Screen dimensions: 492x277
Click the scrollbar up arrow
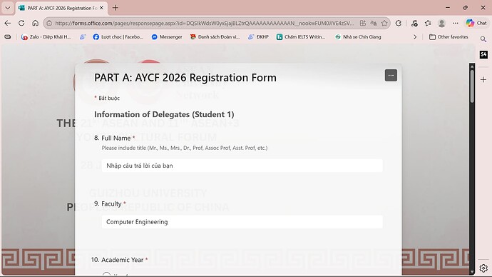(x=472, y=66)
